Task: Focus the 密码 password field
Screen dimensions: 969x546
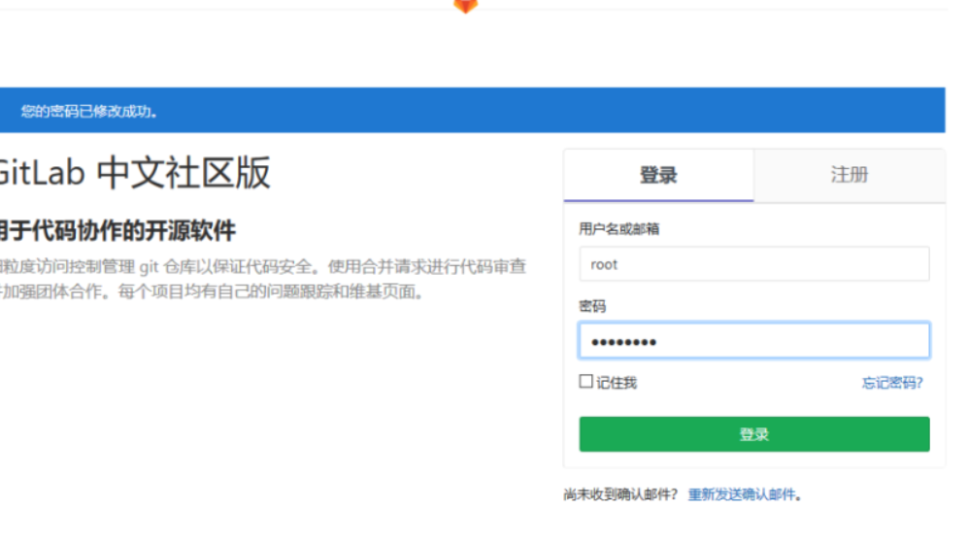Action: click(x=754, y=341)
